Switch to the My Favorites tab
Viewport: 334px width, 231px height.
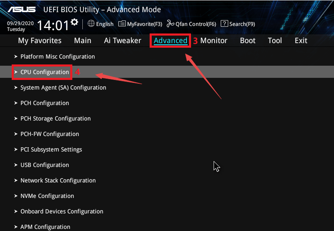click(40, 41)
